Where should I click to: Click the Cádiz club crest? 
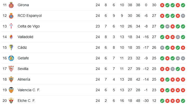click(11, 47)
